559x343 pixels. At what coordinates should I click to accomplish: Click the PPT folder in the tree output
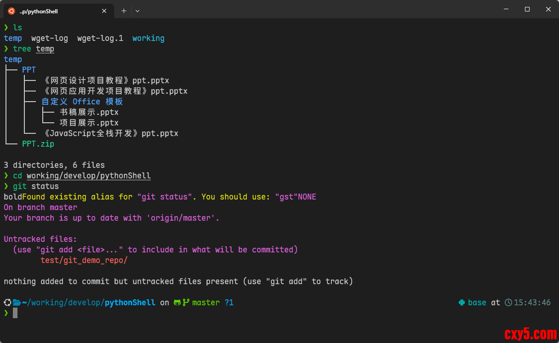tap(29, 70)
